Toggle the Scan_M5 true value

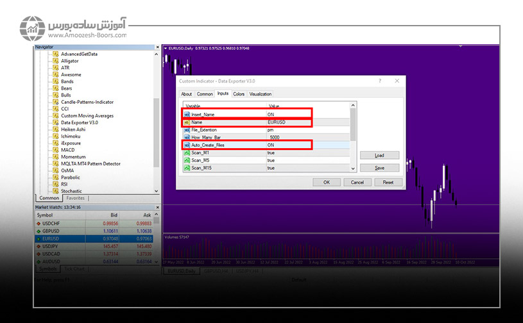tap(271, 160)
